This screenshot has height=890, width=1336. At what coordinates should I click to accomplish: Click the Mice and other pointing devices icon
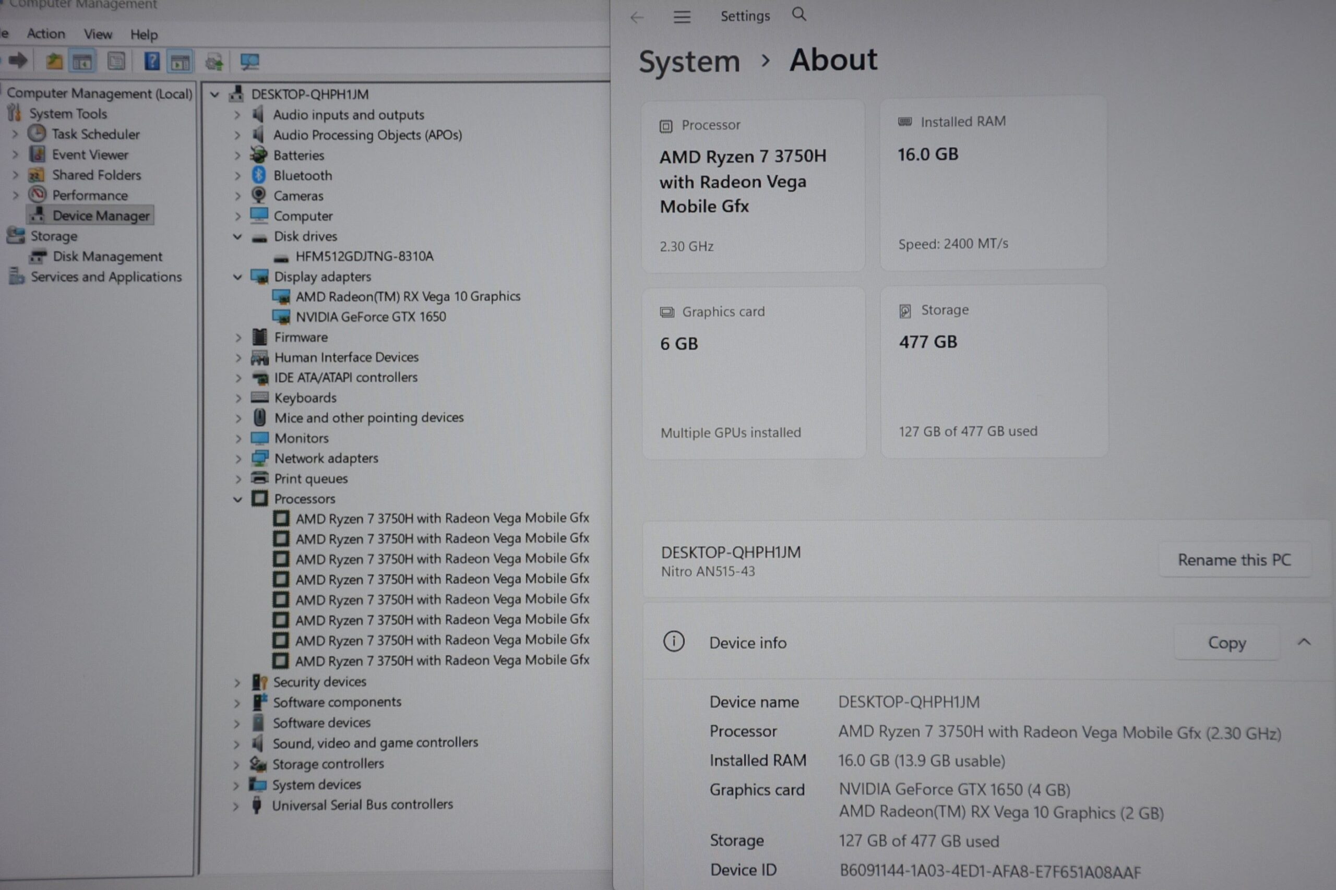click(x=259, y=417)
